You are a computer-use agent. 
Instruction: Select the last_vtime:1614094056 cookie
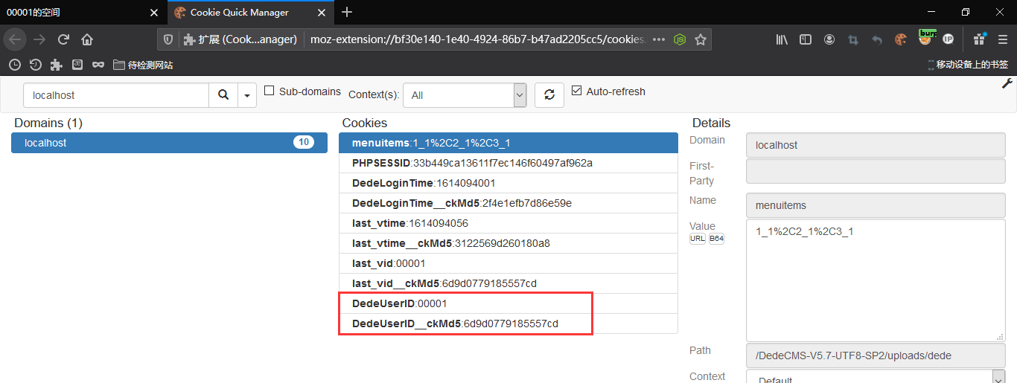[x=508, y=223]
